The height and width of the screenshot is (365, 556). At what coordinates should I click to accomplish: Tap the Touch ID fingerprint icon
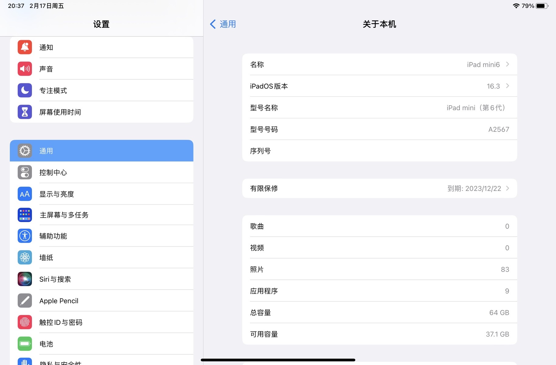(25, 322)
